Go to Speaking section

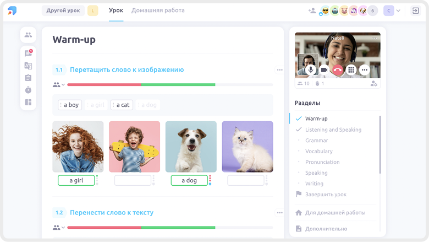pos(316,173)
